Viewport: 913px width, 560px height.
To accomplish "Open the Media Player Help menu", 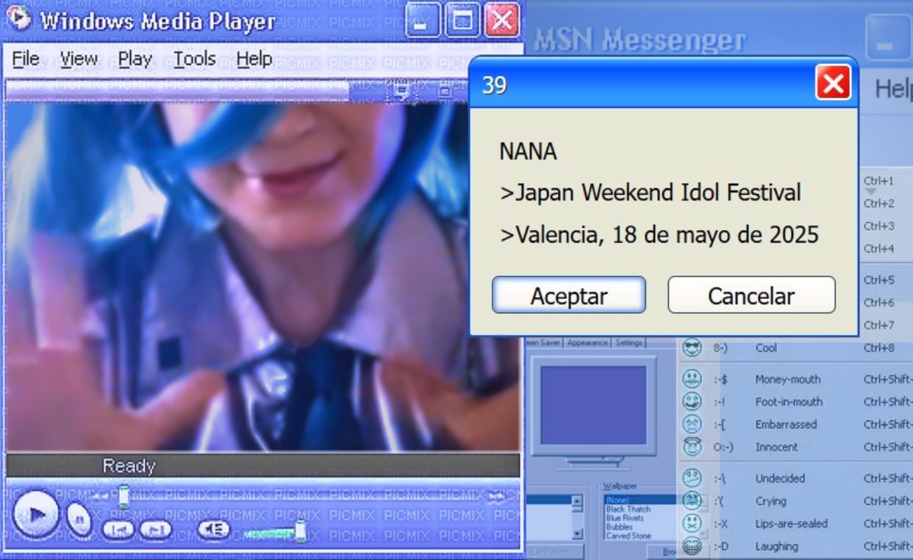I will (254, 59).
